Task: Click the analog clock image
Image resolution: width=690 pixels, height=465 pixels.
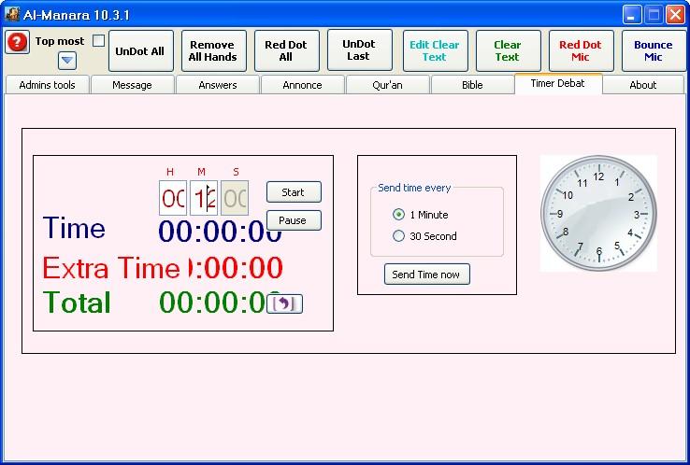Action: click(598, 214)
